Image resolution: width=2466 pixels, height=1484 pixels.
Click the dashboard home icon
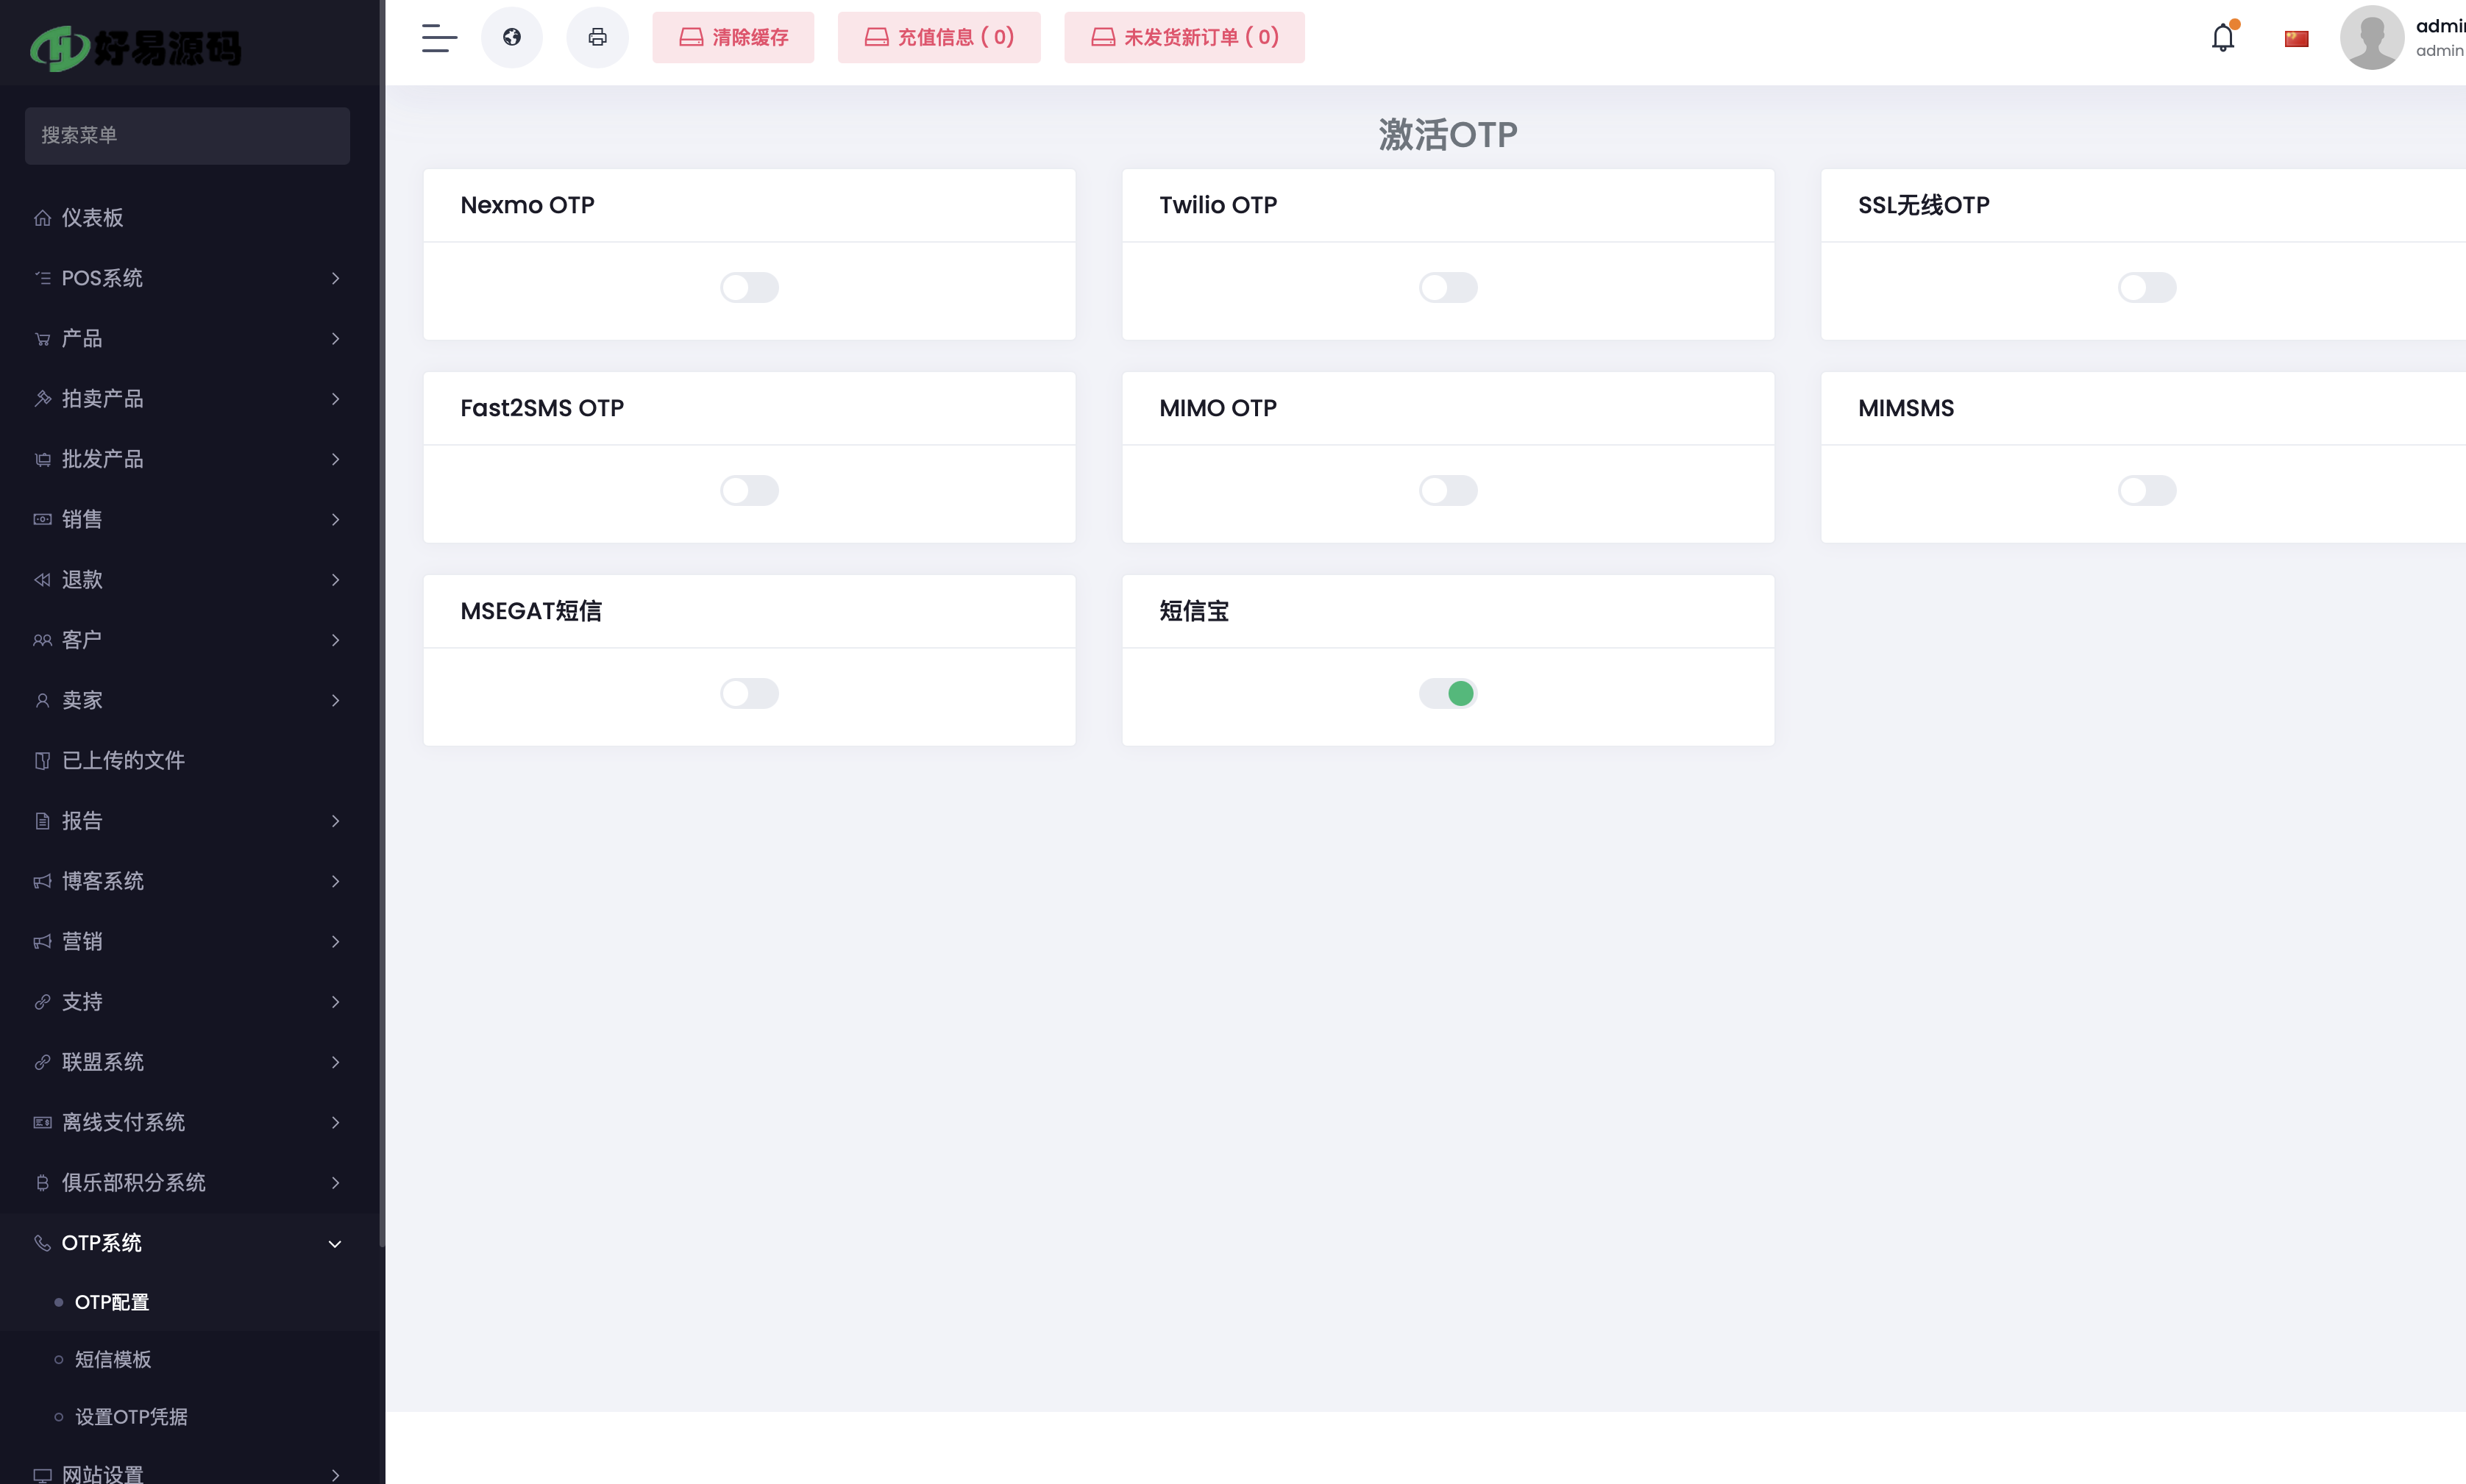(x=42, y=218)
